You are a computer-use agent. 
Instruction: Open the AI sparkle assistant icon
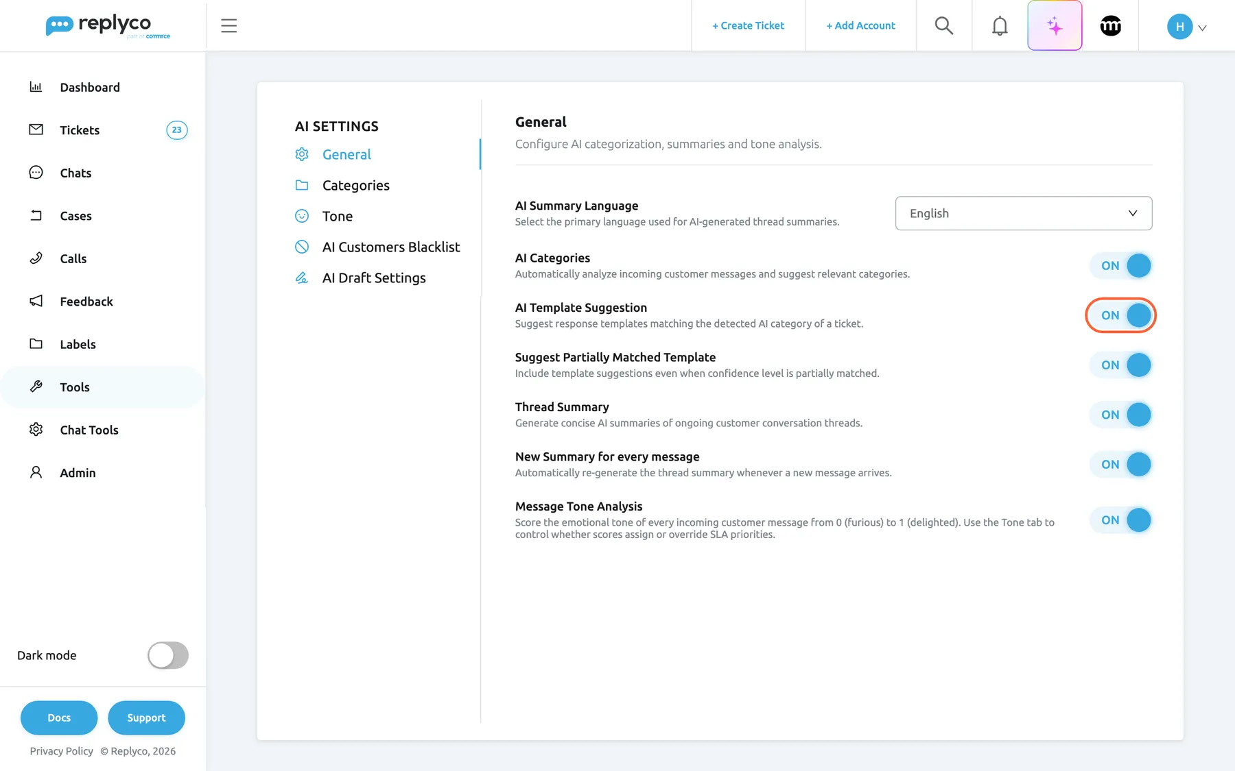pyautogui.click(x=1055, y=26)
